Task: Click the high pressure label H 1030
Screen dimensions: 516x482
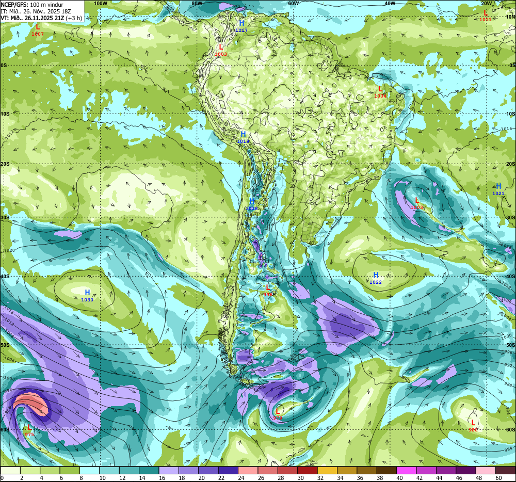Action: click(x=87, y=295)
